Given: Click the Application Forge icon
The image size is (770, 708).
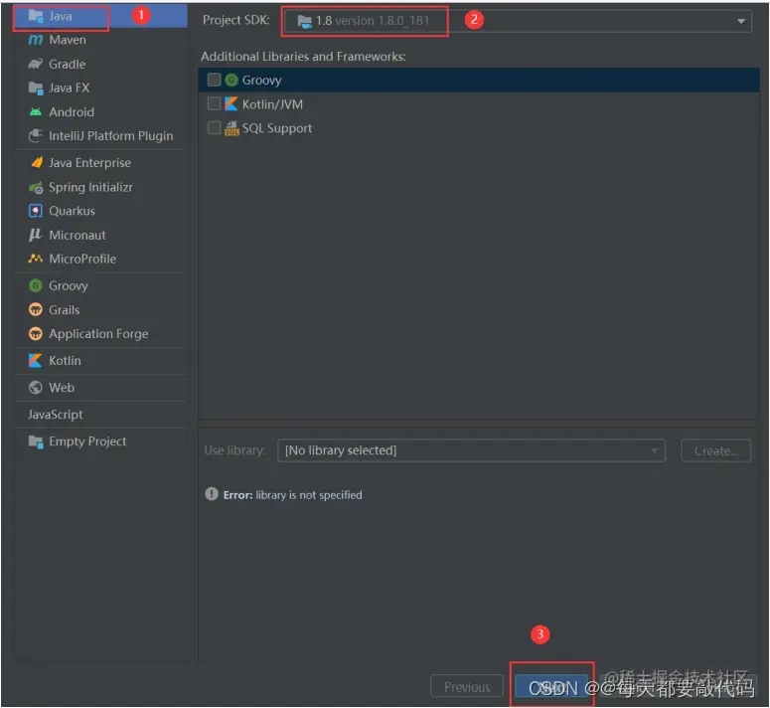Looking at the screenshot, I should (x=36, y=333).
